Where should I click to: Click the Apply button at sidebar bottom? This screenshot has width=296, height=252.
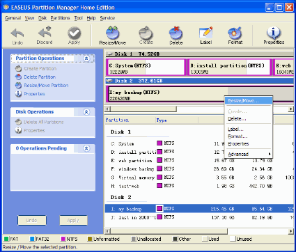(x=73, y=220)
